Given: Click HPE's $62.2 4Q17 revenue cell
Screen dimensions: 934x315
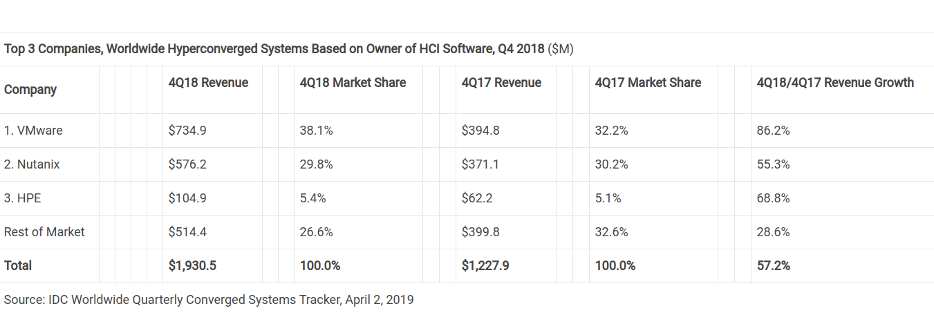Looking at the screenshot, I should 476,198.
